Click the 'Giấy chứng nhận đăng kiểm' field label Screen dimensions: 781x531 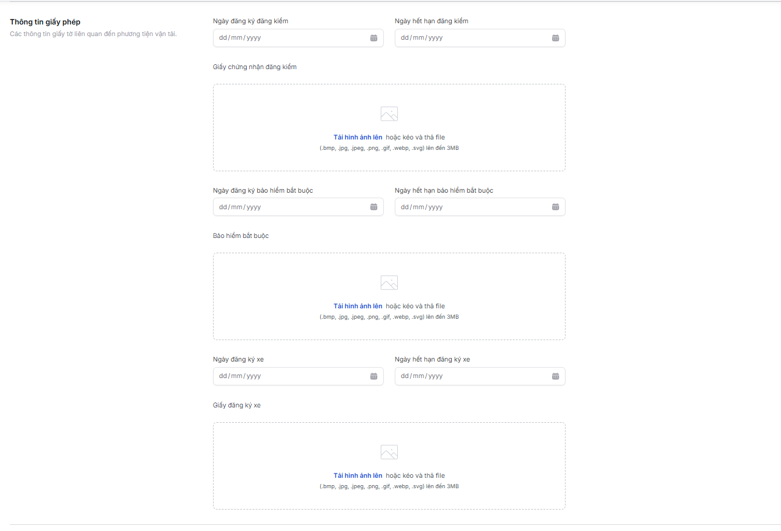click(x=255, y=67)
